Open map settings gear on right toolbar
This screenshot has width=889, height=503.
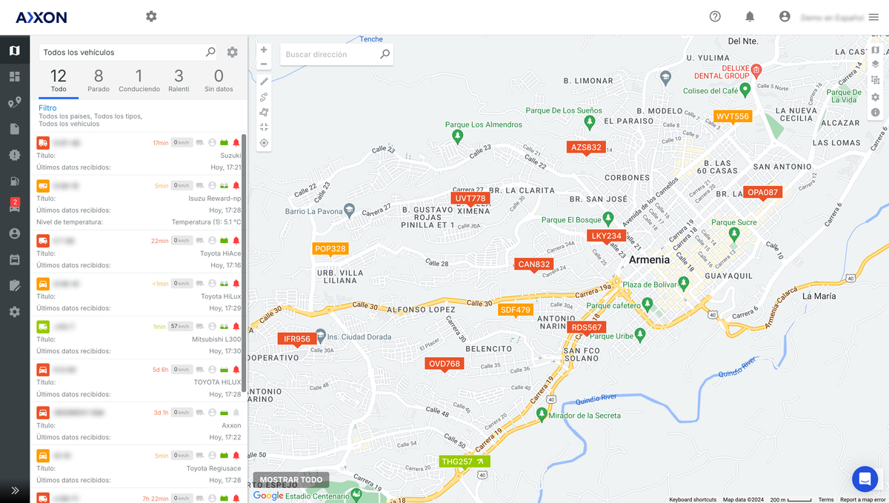pyautogui.click(x=875, y=97)
